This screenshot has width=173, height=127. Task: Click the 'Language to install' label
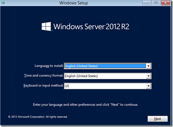click(49, 66)
